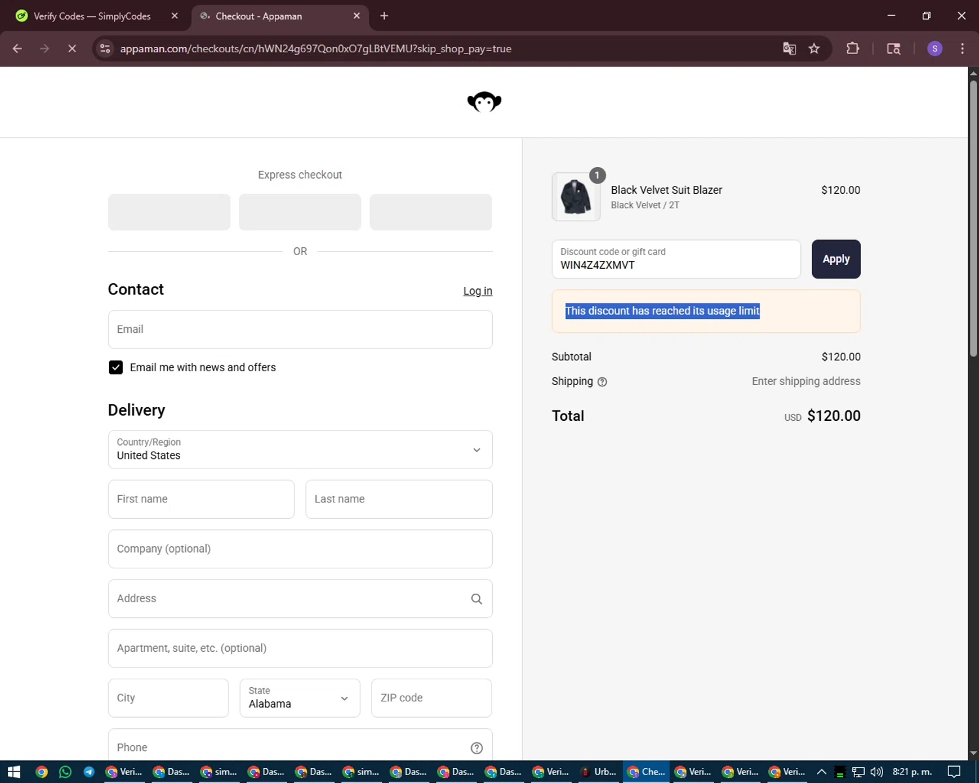Click the discount code field with WIN4Z4ZXMVT
Screen dimensions: 979x783
click(x=676, y=259)
